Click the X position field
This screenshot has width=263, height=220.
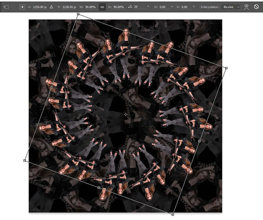[40, 7]
